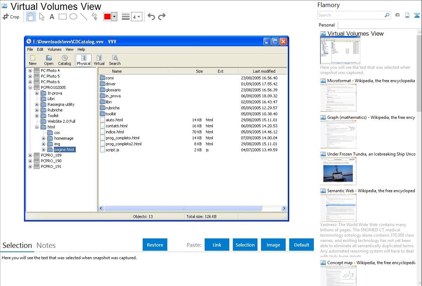
Task: Click the line thickness icon
Action: pos(125,17)
